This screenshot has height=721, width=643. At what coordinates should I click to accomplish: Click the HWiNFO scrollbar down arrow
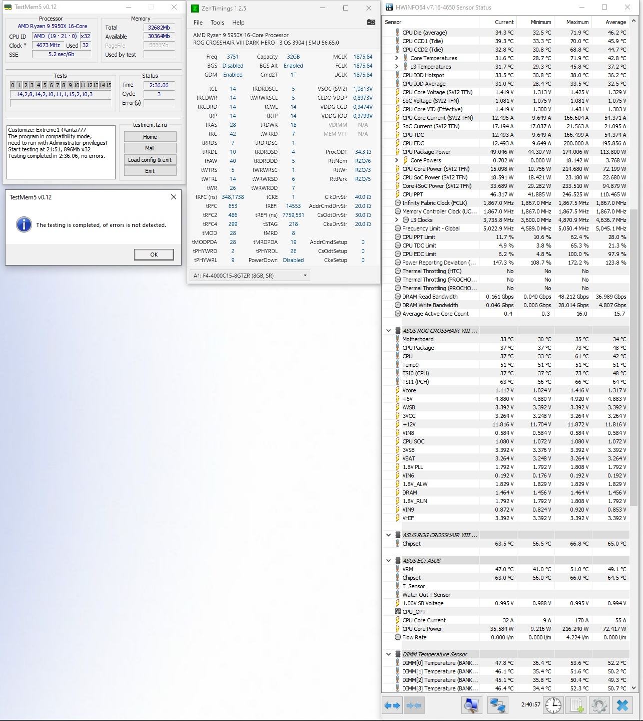[x=633, y=688]
